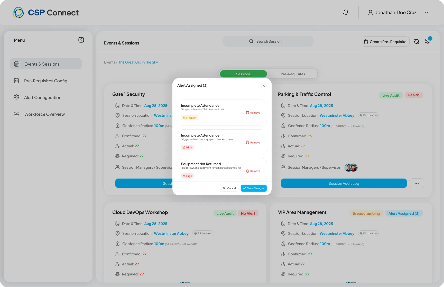Edit Location for Parking & Traffic Control
This screenshot has width=444, height=287.
click(x=368, y=115)
